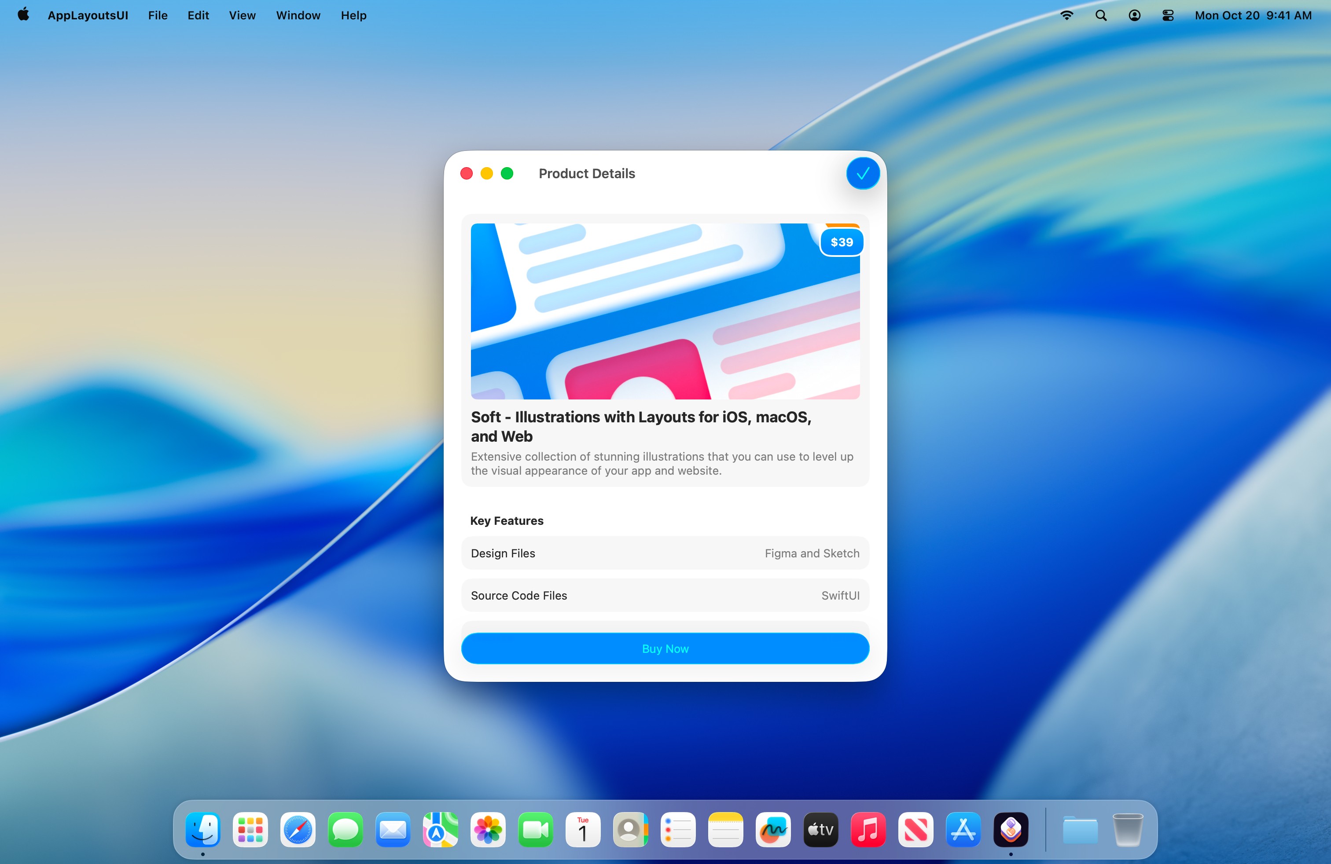1331x864 pixels.
Task: Open the Edit menu
Action: click(198, 15)
